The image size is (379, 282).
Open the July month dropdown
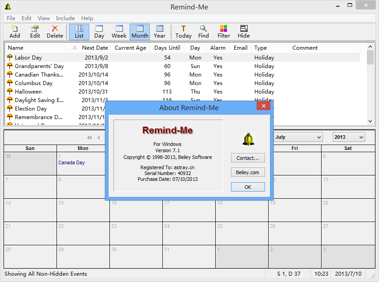[298, 137]
